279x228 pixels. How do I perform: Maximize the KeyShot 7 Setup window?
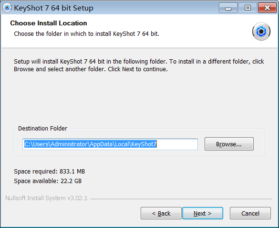coord(248,8)
